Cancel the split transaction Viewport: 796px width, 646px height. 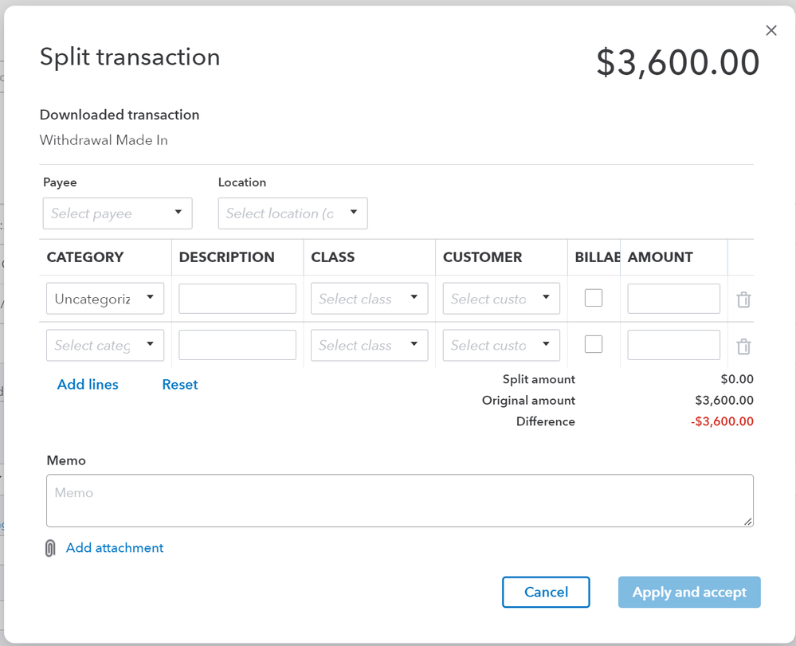point(546,592)
